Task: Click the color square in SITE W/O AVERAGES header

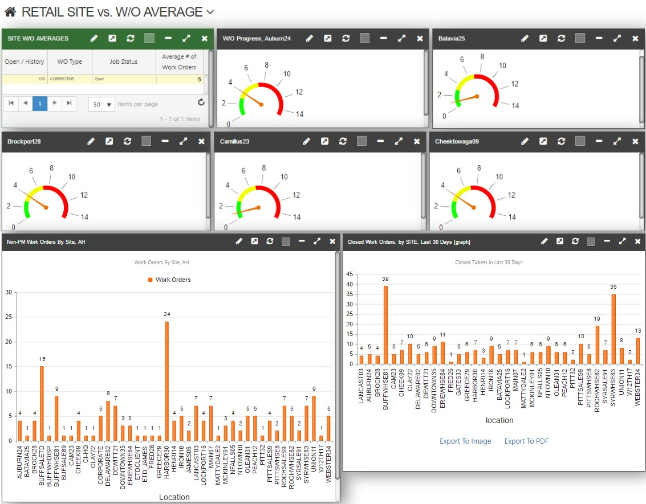Action: coord(149,38)
